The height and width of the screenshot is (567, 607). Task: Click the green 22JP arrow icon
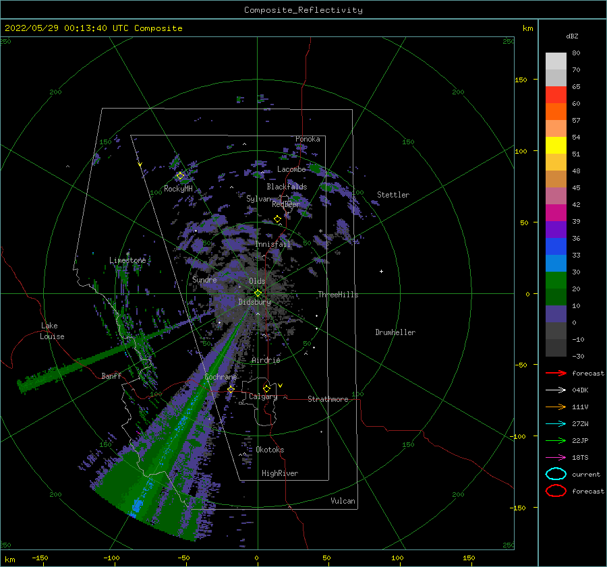pyautogui.click(x=556, y=440)
